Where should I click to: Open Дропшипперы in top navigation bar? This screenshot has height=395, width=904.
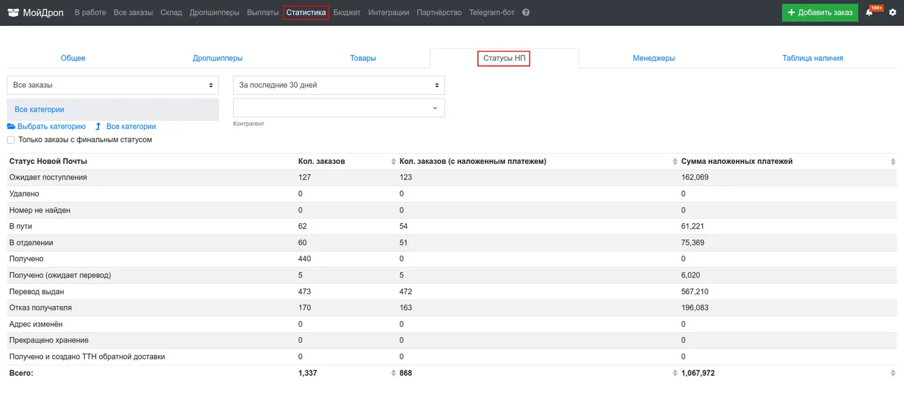pos(214,12)
